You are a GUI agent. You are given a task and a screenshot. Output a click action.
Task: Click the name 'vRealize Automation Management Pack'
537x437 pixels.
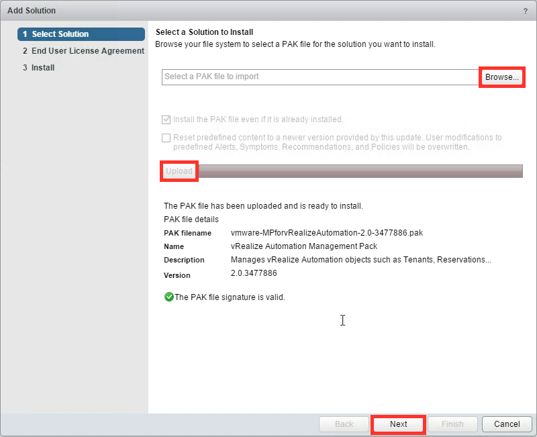point(304,246)
